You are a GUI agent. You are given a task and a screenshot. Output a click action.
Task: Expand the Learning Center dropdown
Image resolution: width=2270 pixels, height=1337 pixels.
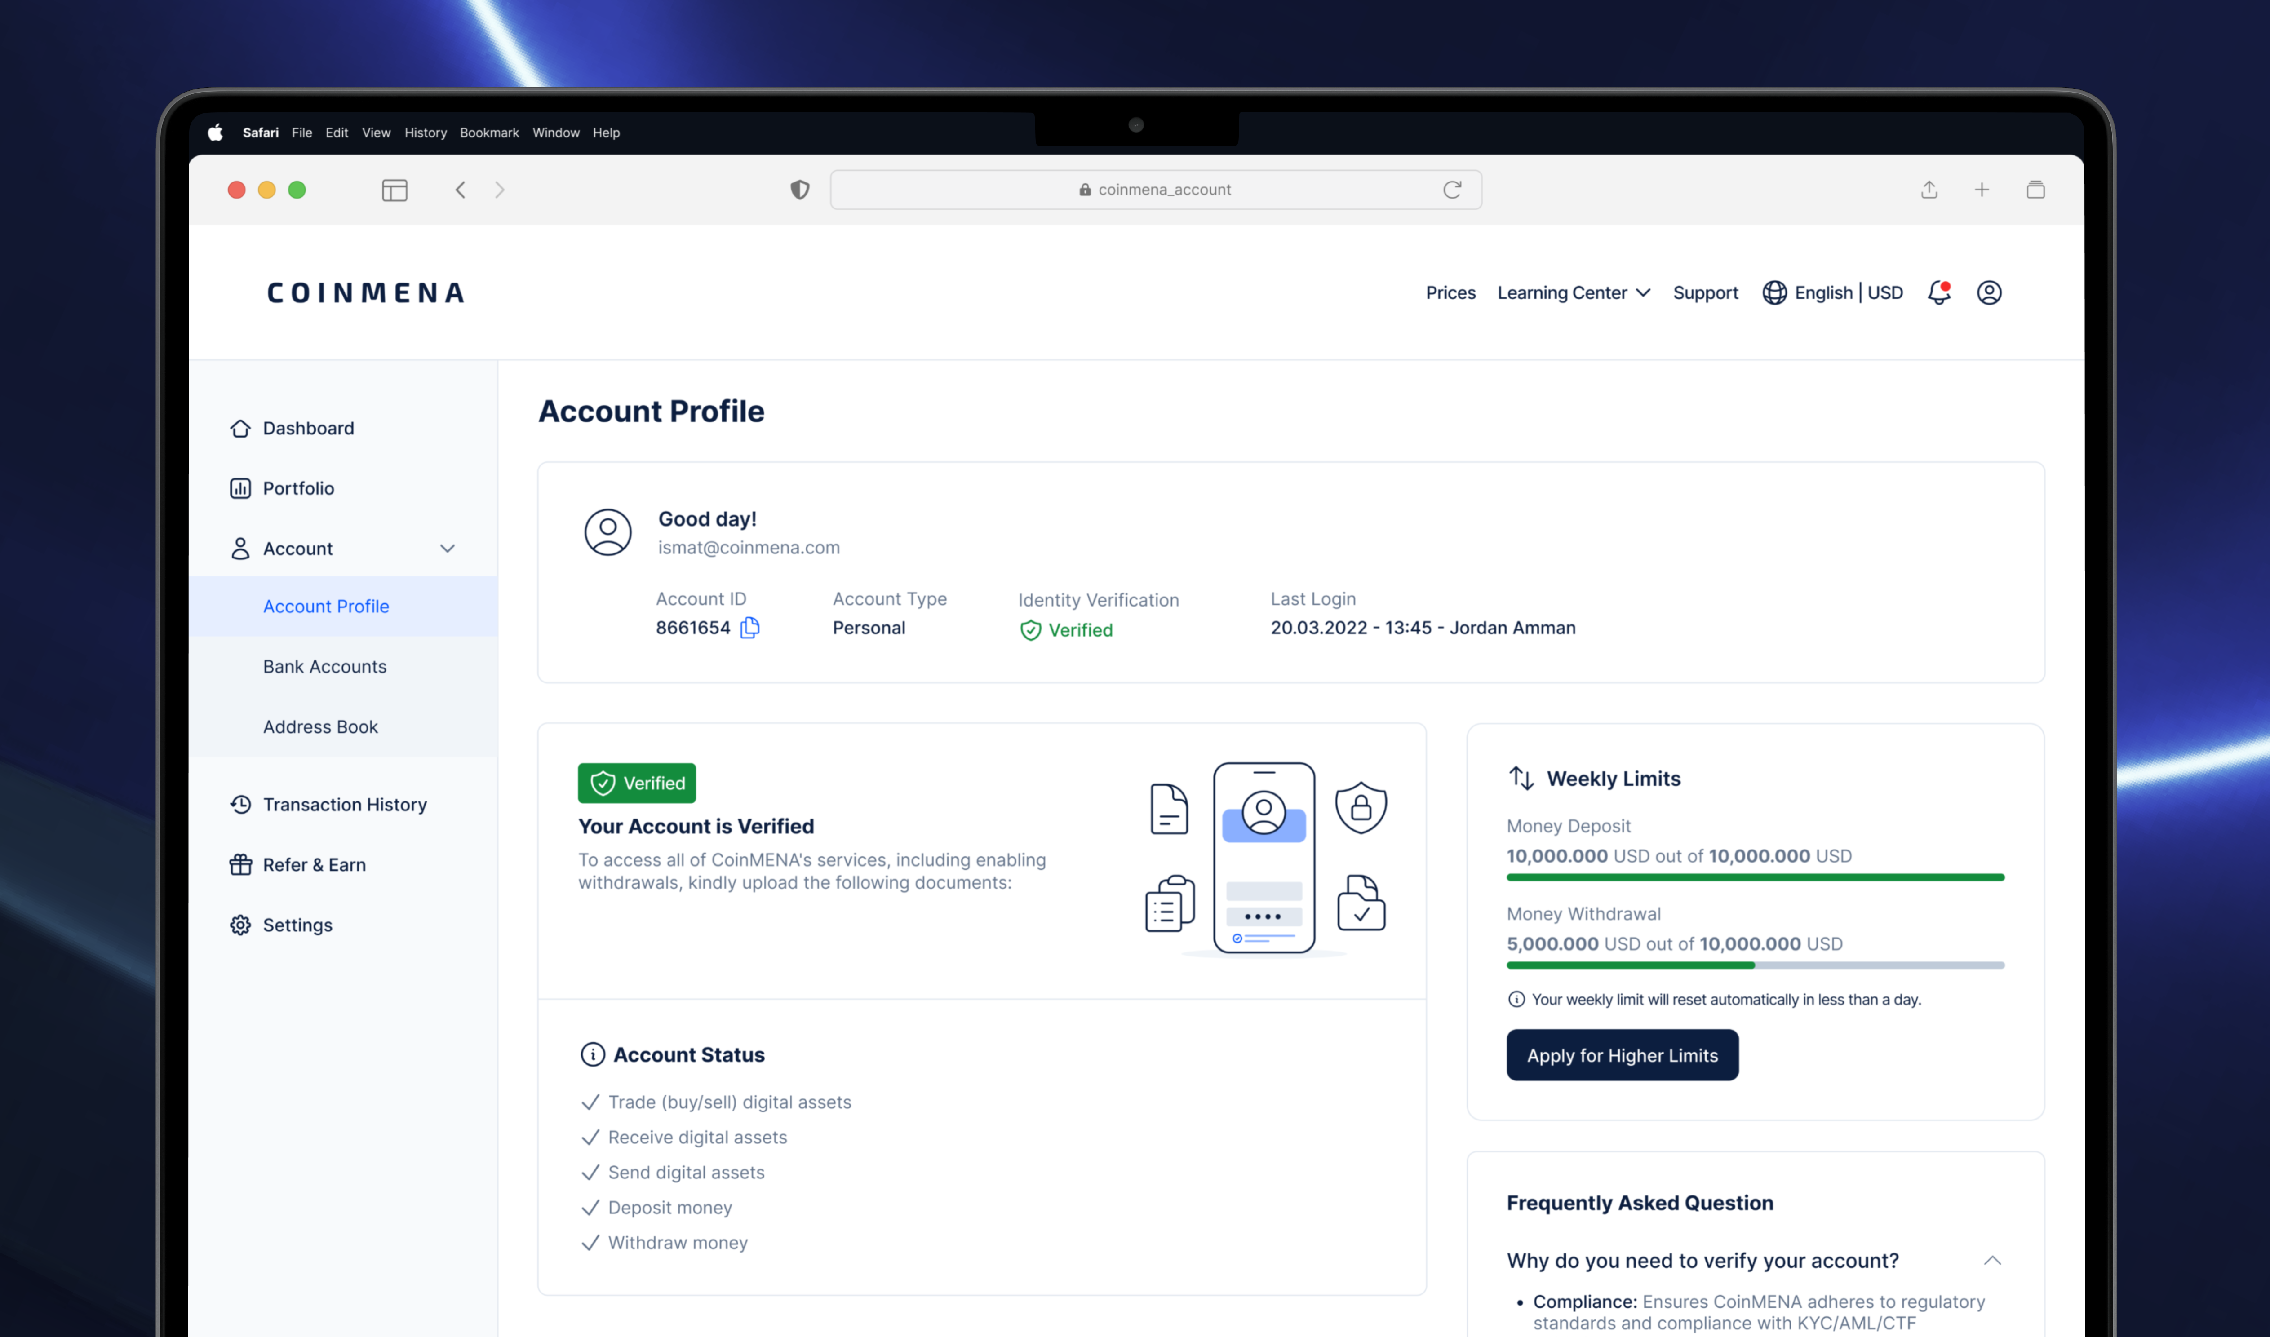point(1574,293)
